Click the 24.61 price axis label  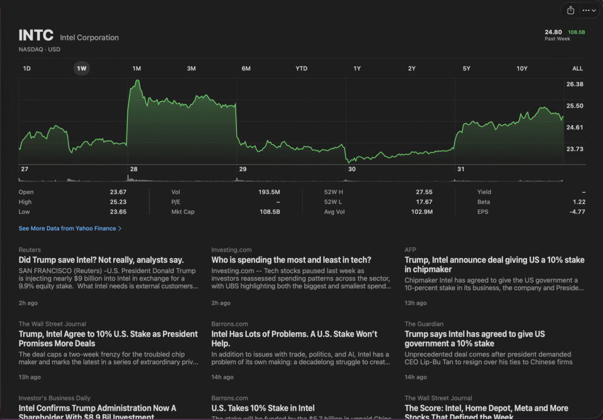(x=575, y=127)
